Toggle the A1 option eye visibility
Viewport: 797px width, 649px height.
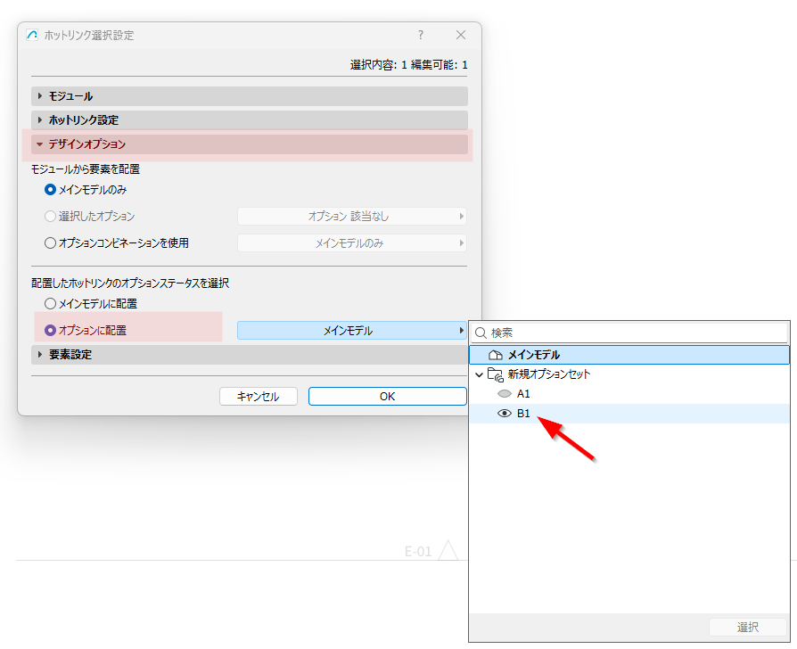click(505, 394)
